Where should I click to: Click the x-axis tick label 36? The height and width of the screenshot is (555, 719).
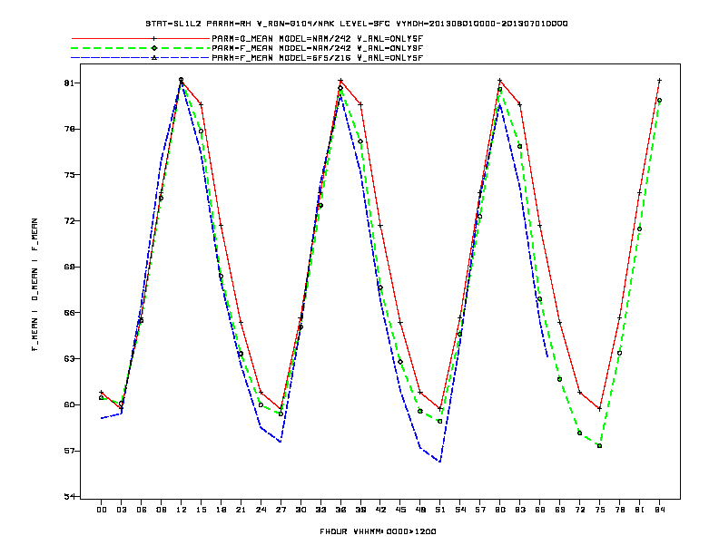(340, 510)
